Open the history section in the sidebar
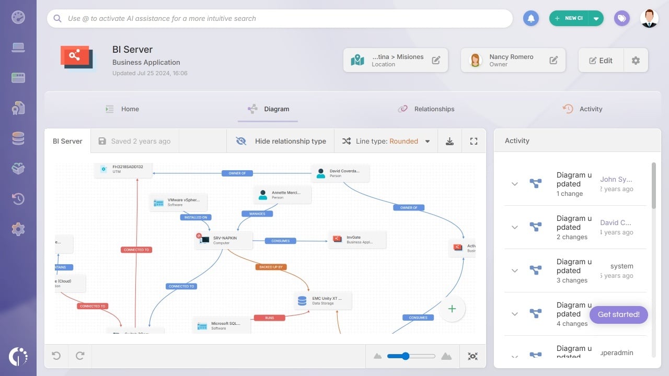669x376 pixels. [18, 199]
